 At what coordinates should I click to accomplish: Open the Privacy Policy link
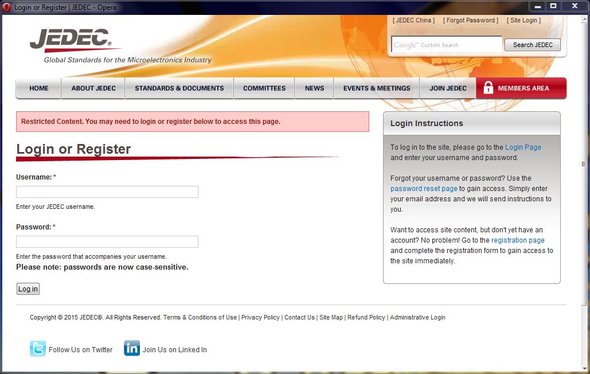click(260, 317)
